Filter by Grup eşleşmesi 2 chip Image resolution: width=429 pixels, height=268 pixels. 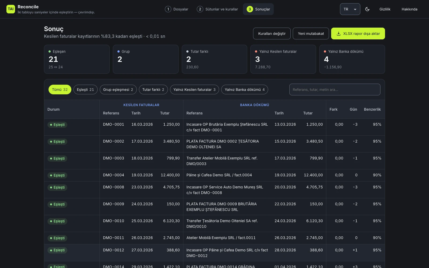click(x=118, y=90)
